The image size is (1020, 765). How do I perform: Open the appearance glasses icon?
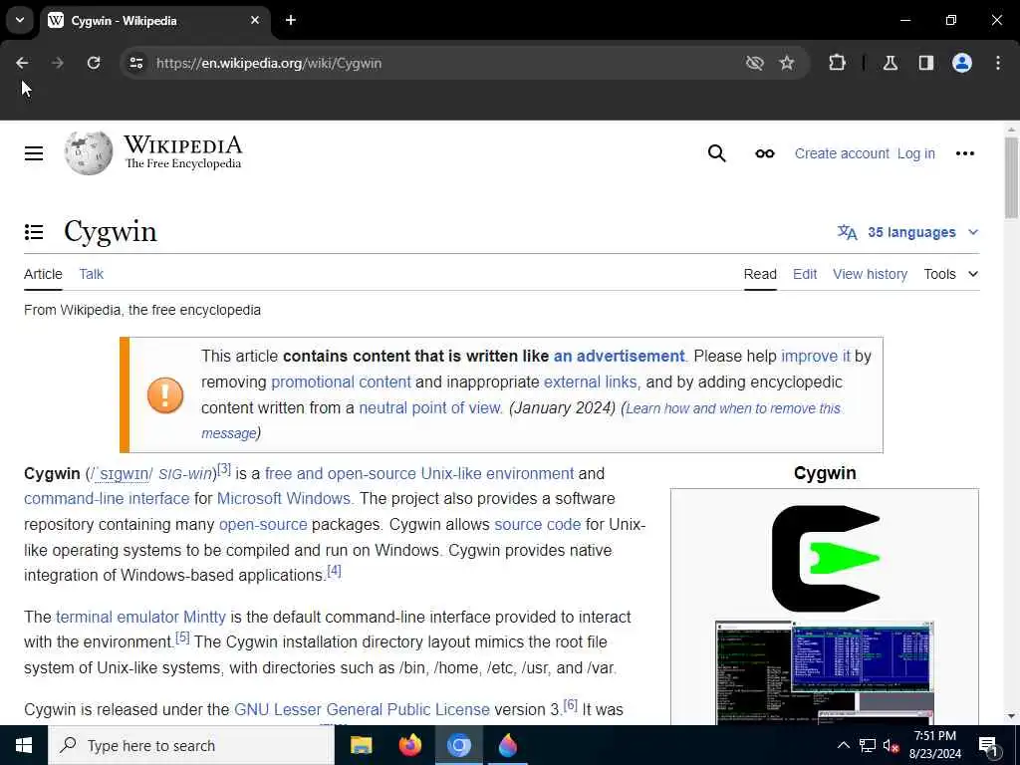[x=765, y=153]
